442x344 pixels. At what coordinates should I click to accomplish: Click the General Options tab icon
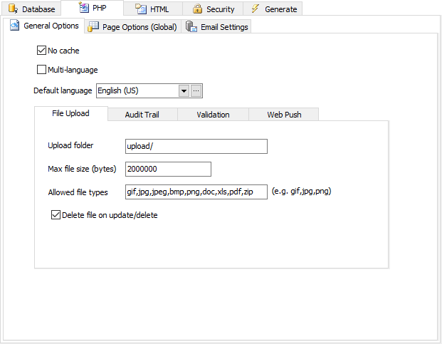coord(15,26)
